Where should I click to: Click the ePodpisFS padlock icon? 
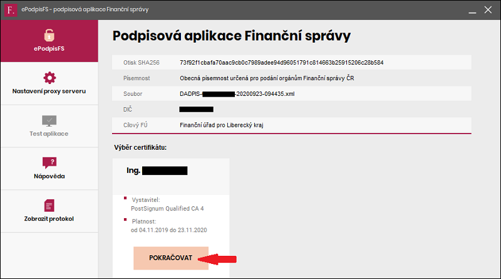[49, 35]
